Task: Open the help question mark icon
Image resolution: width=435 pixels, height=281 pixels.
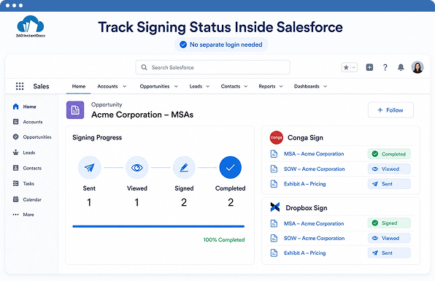Action: pos(385,67)
